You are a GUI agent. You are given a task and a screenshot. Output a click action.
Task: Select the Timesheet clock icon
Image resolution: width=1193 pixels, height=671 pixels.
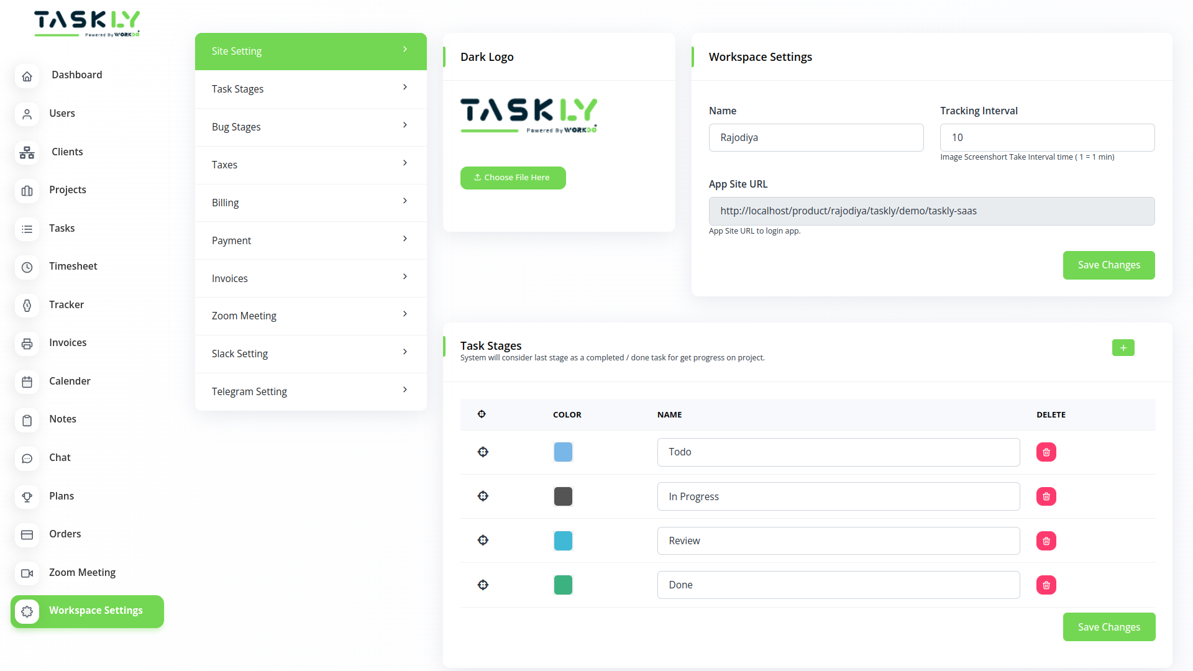point(27,267)
